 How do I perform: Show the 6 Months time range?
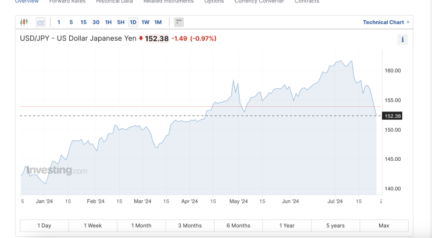(x=238, y=225)
